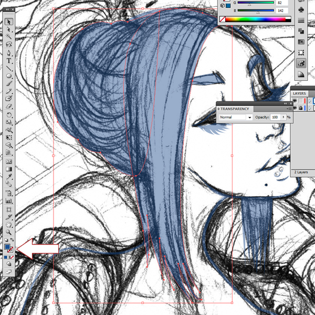Click the Default Fill and Stroke icon

click(x=6, y=240)
